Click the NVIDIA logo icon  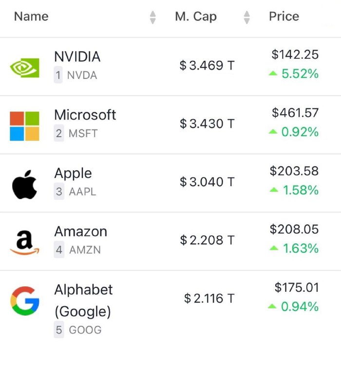pyautogui.click(x=24, y=68)
